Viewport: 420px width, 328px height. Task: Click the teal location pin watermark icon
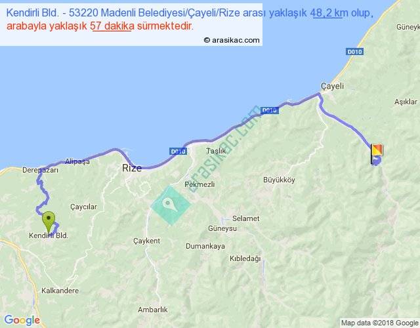click(x=170, y=205)
